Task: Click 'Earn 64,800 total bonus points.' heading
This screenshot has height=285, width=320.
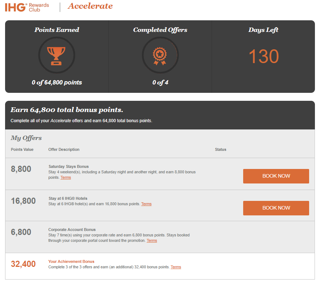Action: coord(67,110)
